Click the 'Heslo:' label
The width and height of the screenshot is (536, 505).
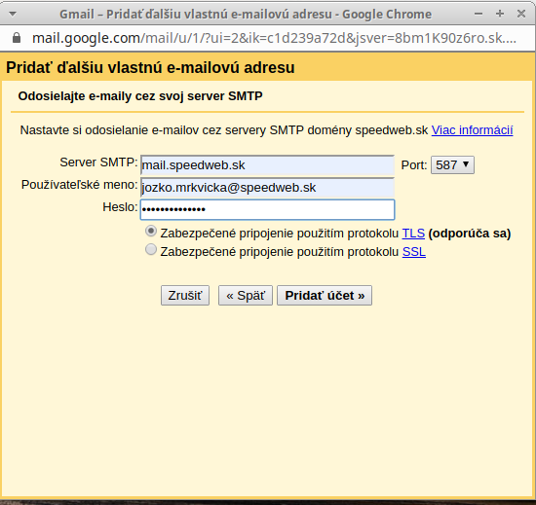(120, 207)
